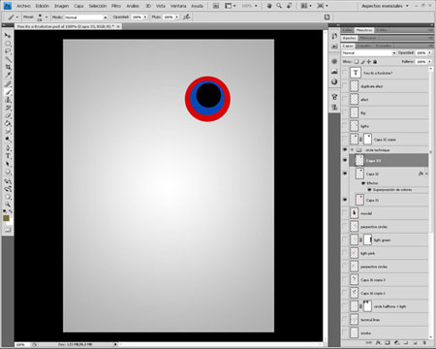Screen dimensions: 436x349
Task: Click the add layer style fx icon
Action: coord(378,343)
